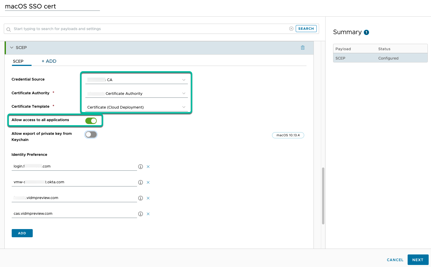Show info for okta.com identity entry

click(141, 182)
